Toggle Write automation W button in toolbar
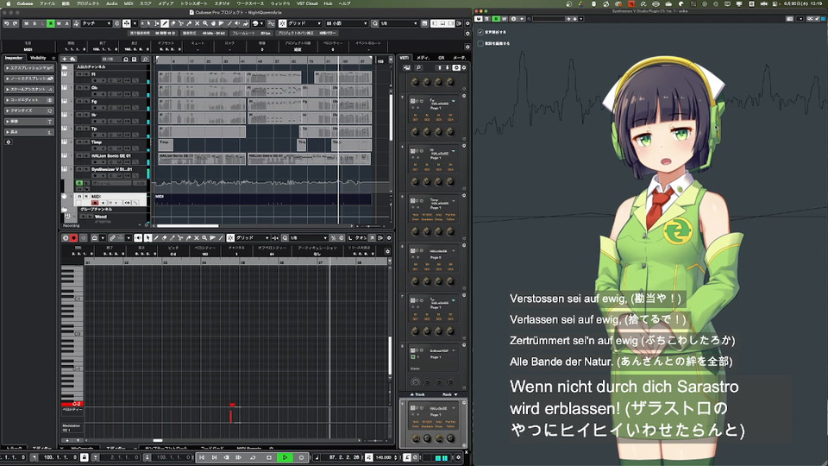Screen dimensions: 828x466 59,23
